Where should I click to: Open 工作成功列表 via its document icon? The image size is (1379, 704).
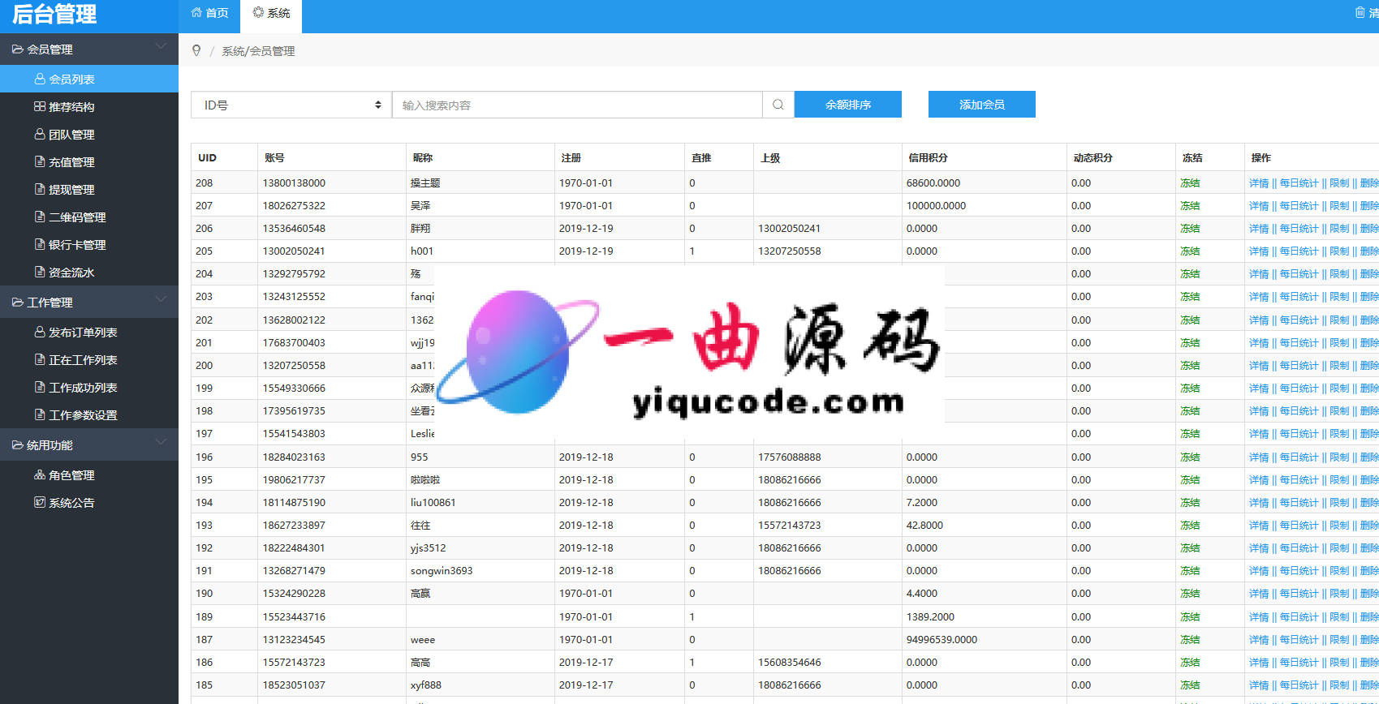pyautogui.click(x=39, y=388)
